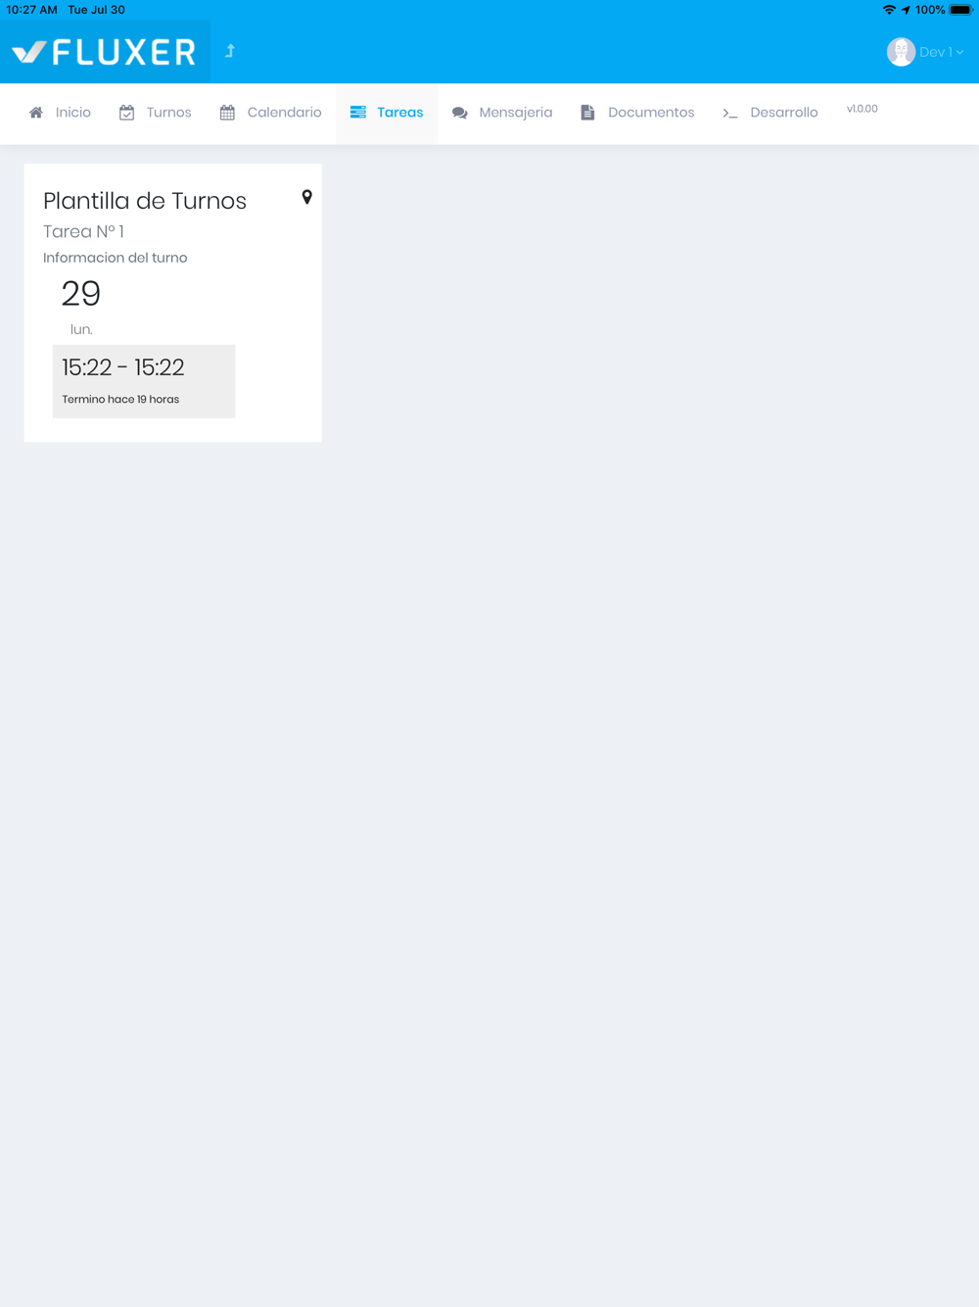This screenshot has width=979, height=1307.
Task: Open Plantilla de Turnos task title
Action: 145,201
